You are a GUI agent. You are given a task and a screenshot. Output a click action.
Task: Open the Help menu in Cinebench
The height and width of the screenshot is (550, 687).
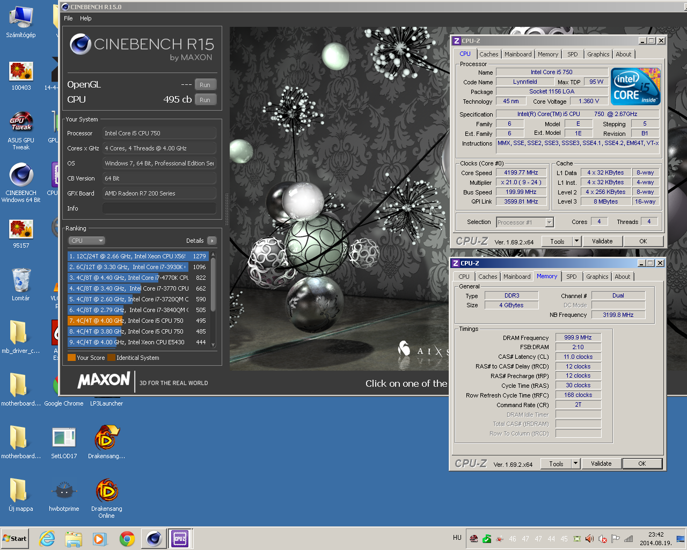pos(86,18)
